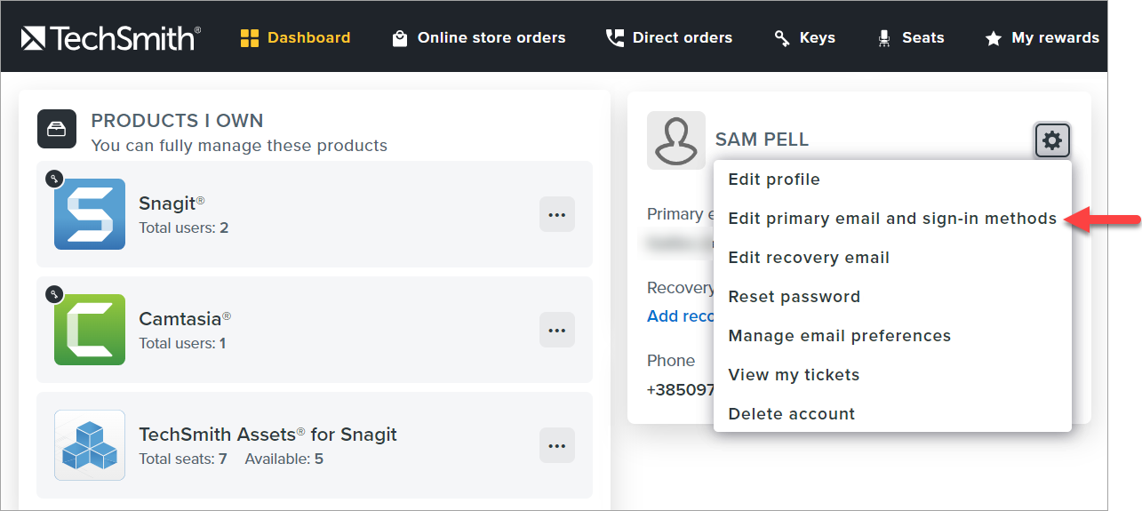
Task: Click the Add recovery email link
Action: (x=680, y=316)
